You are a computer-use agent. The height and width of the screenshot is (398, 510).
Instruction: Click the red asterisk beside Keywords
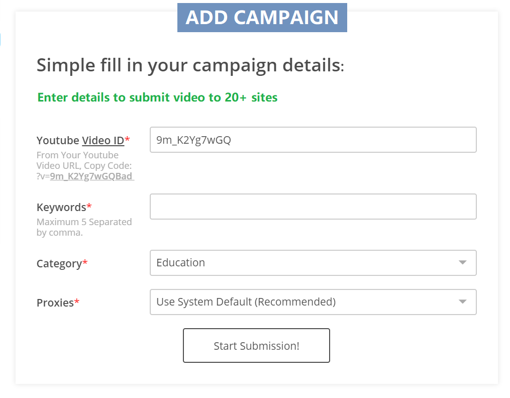[x=89, y=207]
